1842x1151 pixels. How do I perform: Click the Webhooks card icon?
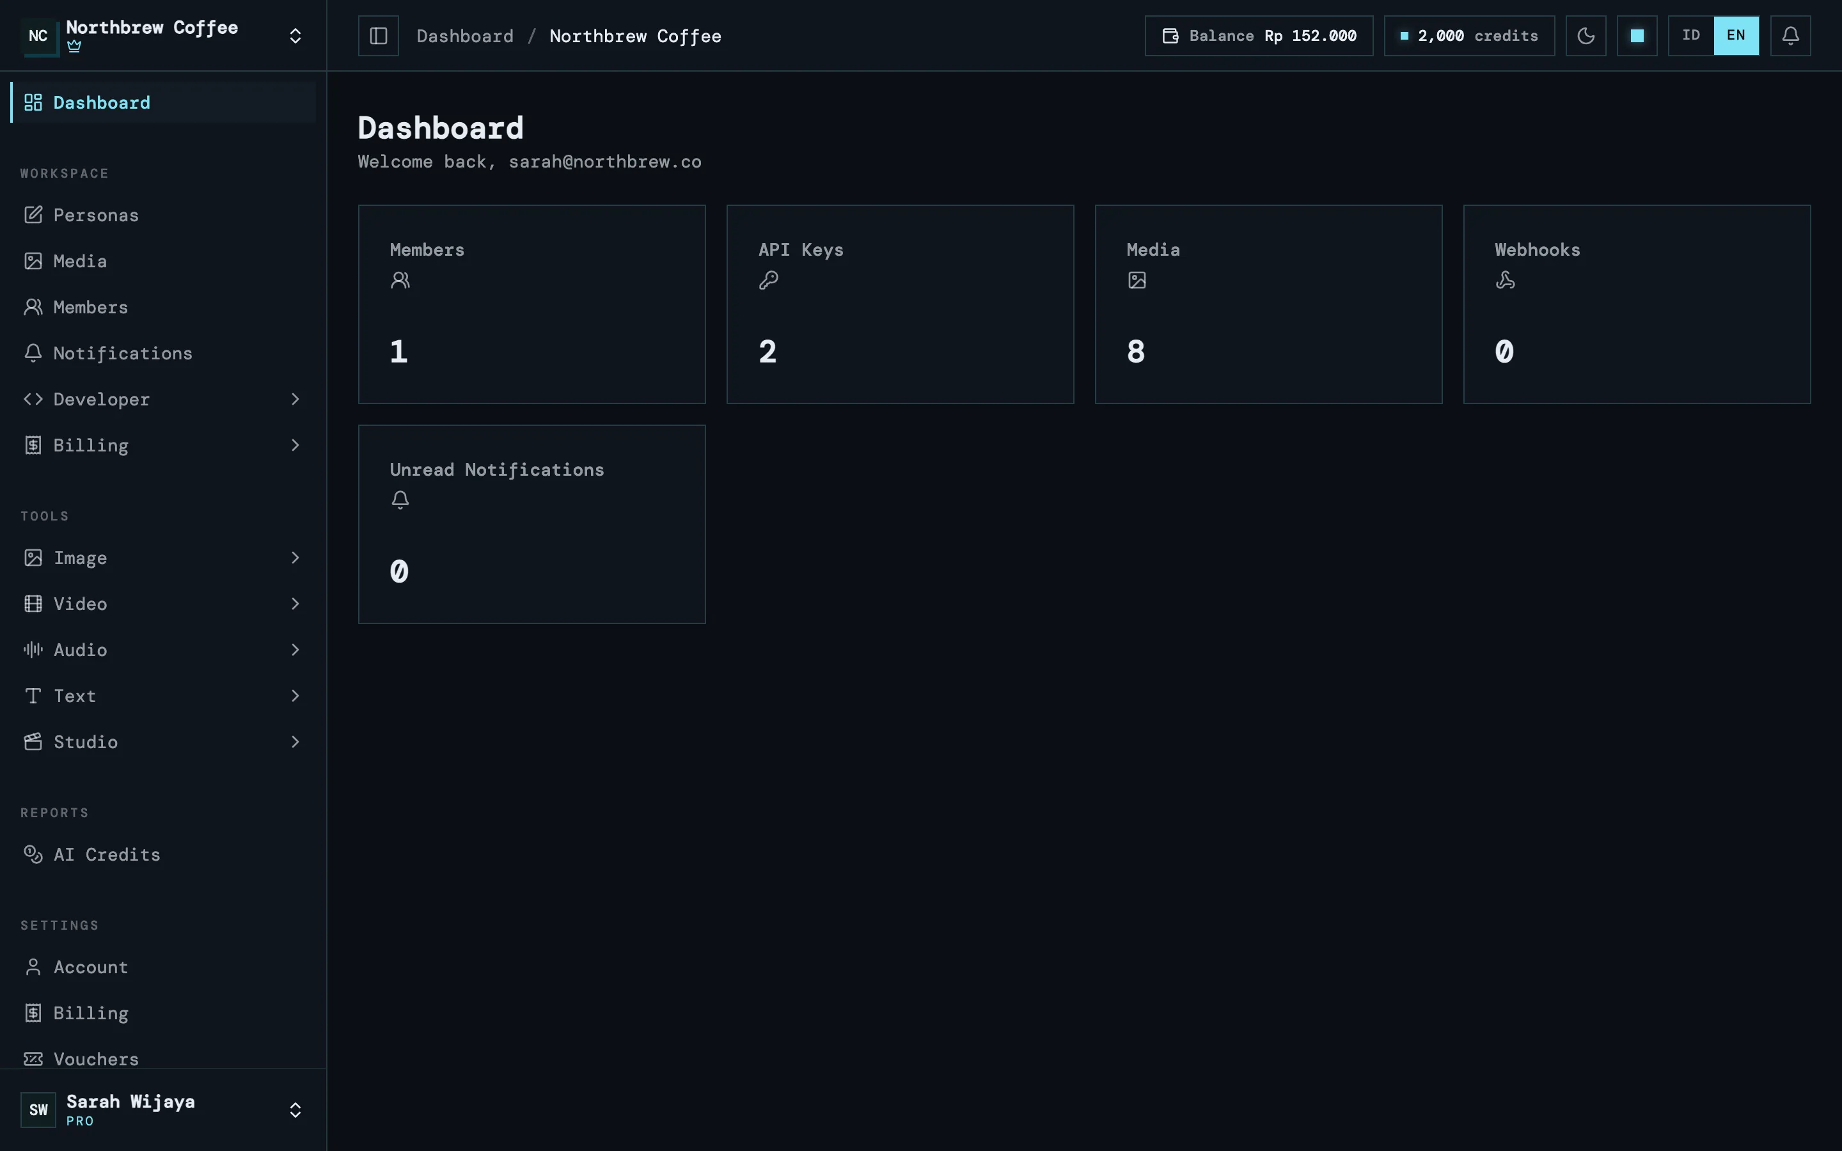click(1505, 280)
